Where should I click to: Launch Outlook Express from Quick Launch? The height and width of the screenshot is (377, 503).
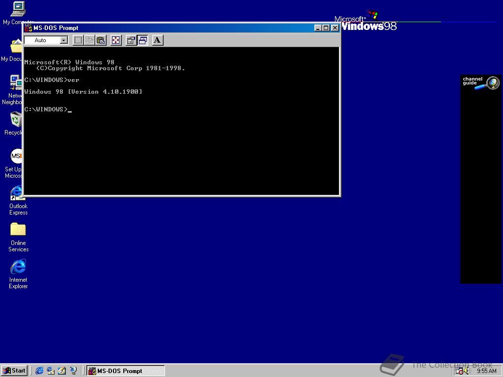click(x=51, y=371)
